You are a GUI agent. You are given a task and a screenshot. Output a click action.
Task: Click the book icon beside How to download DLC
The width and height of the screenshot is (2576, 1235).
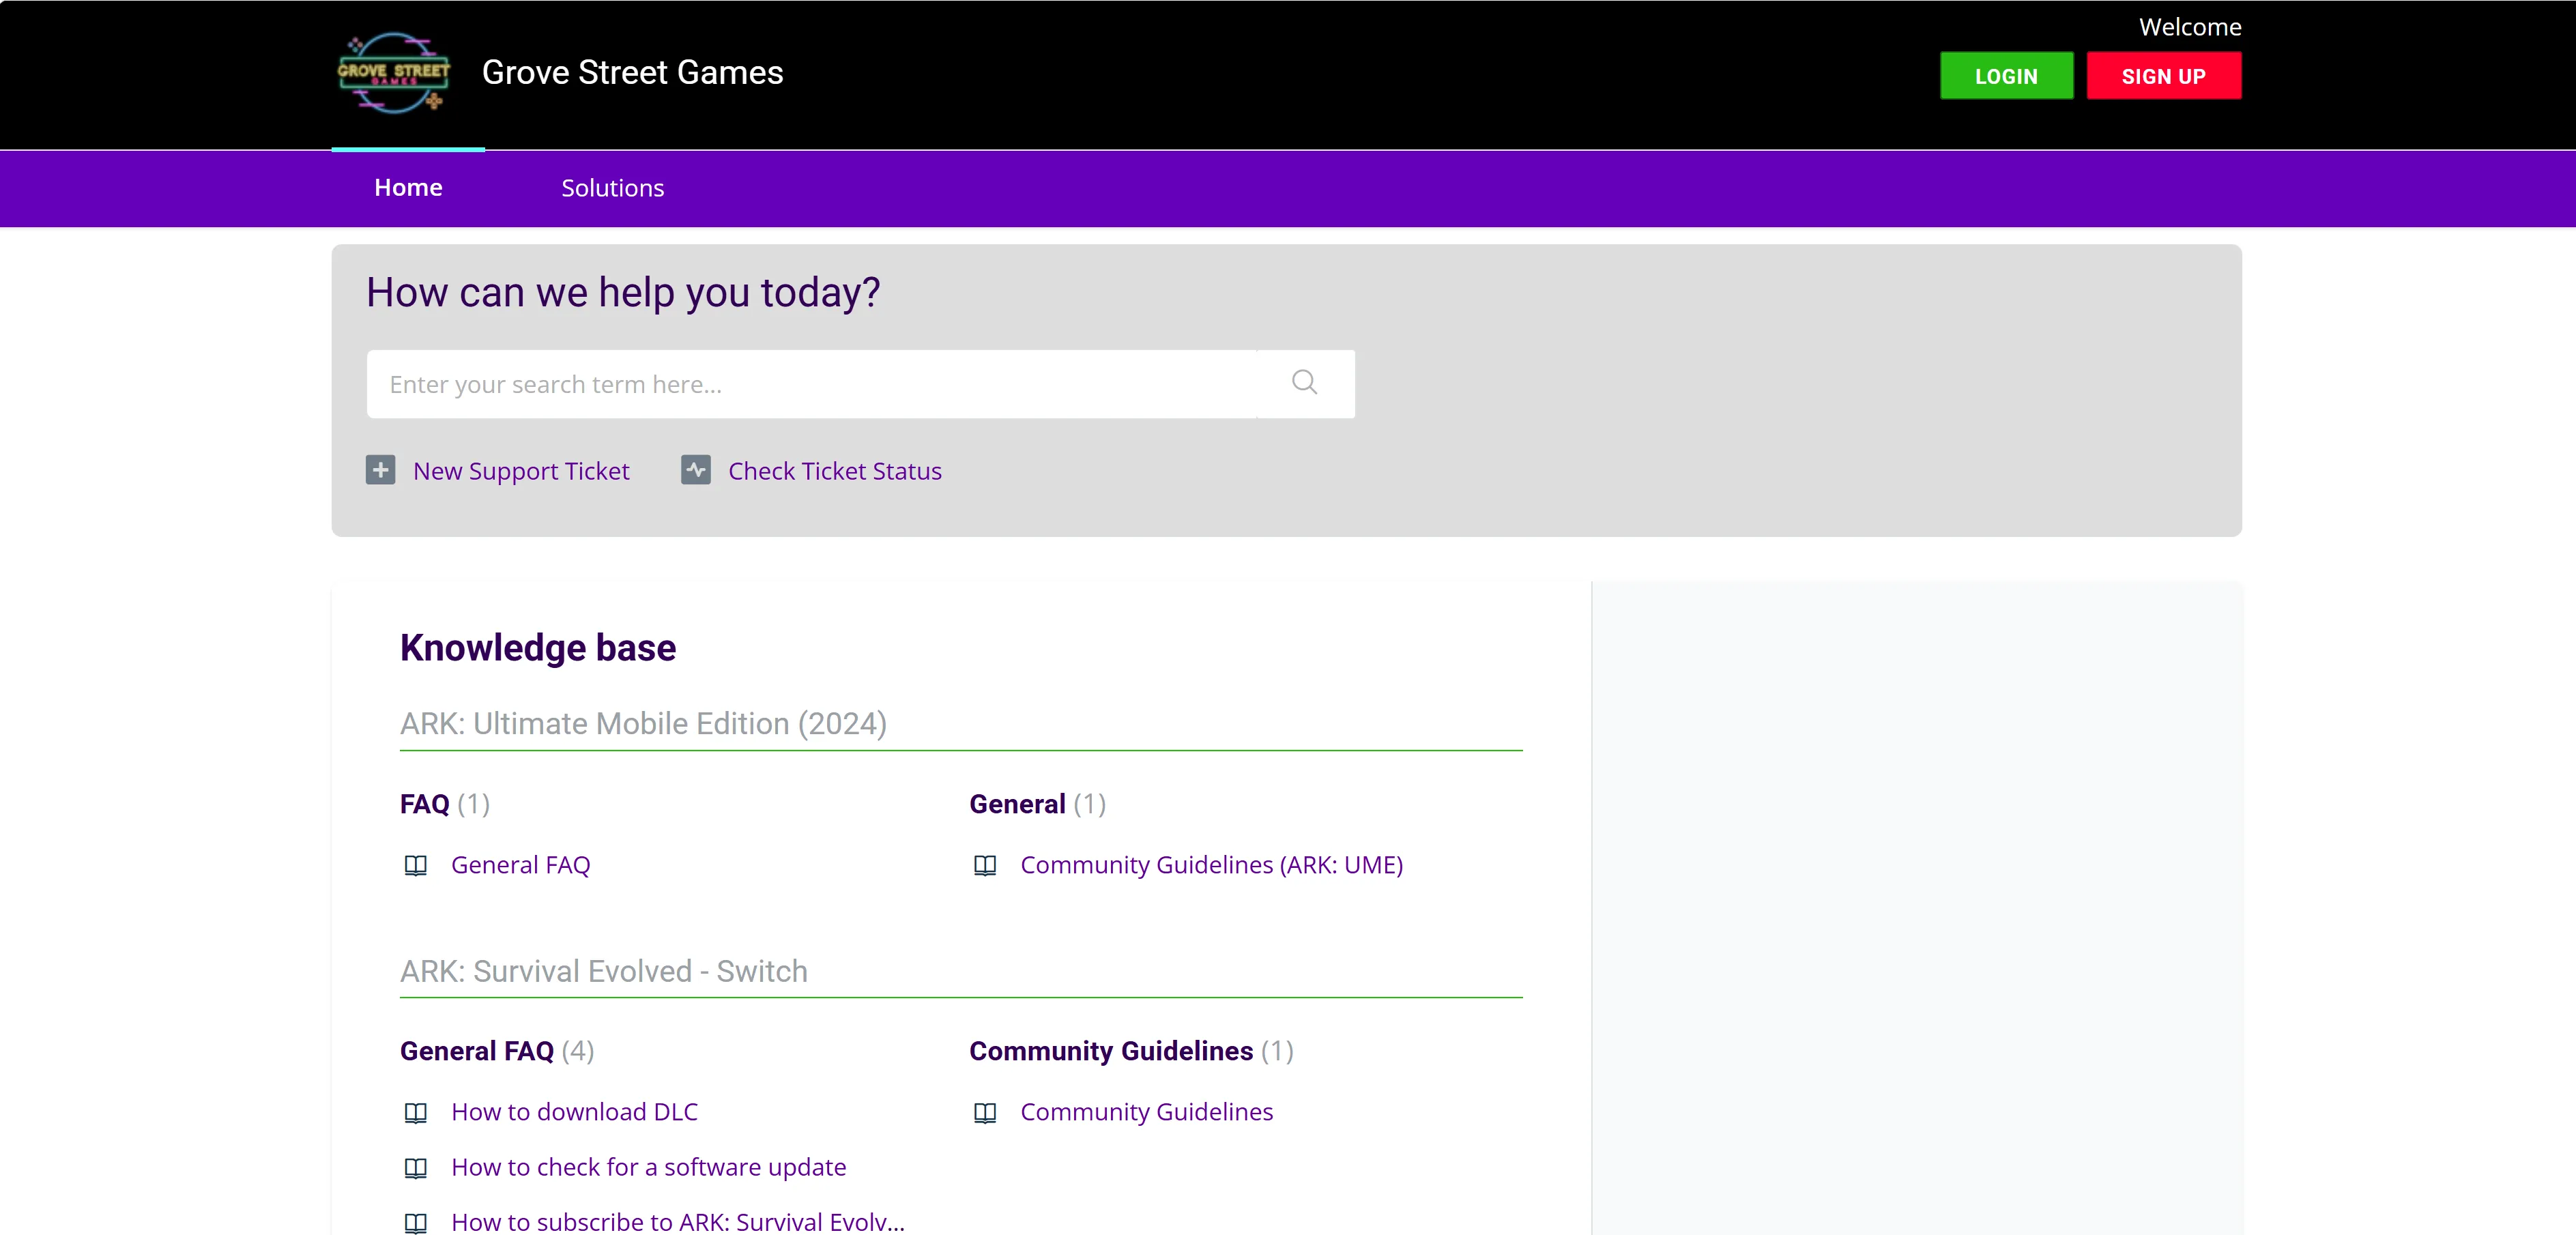[x=415, y=1112]
